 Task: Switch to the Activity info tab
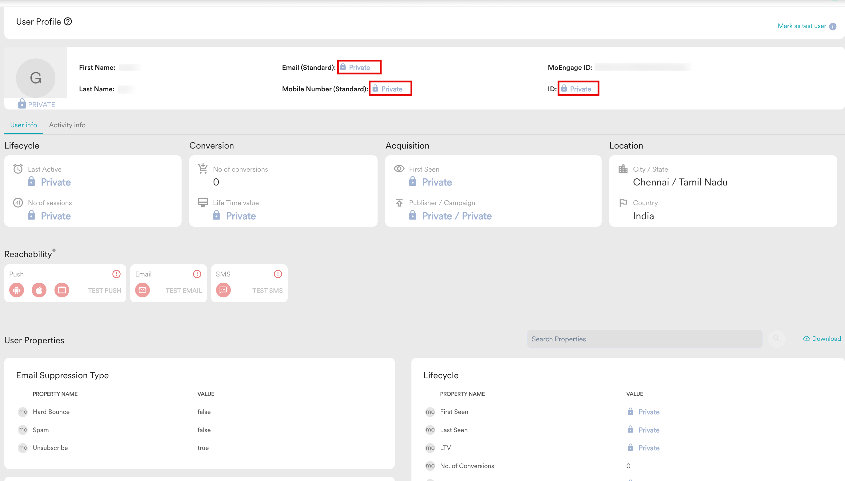(67, 125)
